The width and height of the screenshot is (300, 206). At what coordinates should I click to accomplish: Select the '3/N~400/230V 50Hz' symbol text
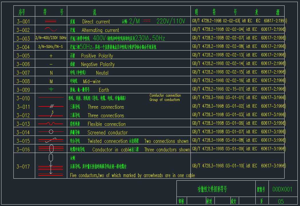click(x=51, y=38)
